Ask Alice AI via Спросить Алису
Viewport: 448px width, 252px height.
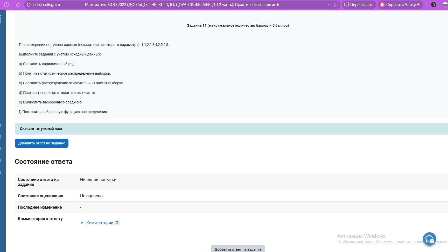[x=400, y=5]
